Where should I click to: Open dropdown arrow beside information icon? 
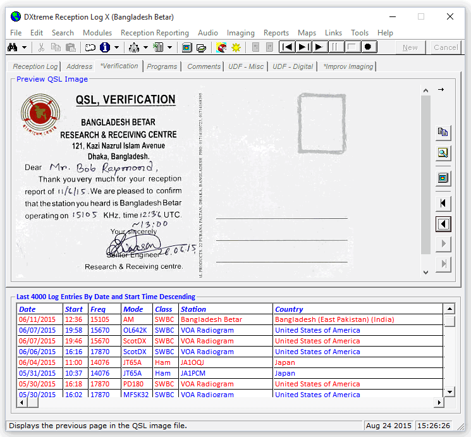pyautogui.click(x=116, y=47)
